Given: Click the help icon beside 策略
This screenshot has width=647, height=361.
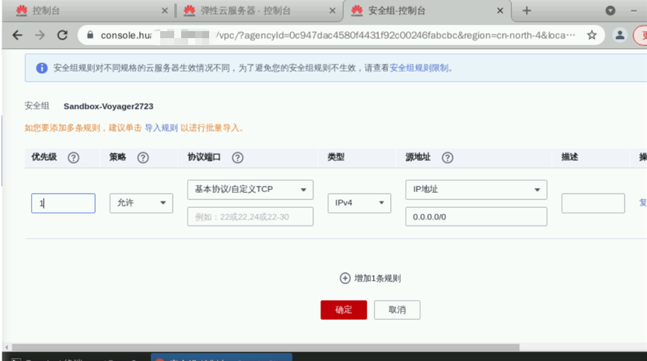Looking at the screenshot, I should click(x=143, y=157).
